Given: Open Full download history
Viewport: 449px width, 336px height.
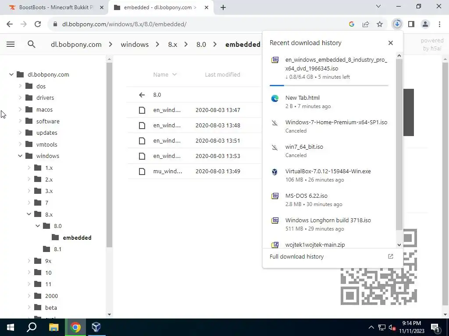Looking at the screenshot, I should (x=297, y=256).
